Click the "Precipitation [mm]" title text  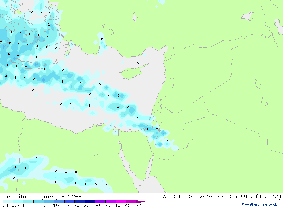[x=29, y=196]
